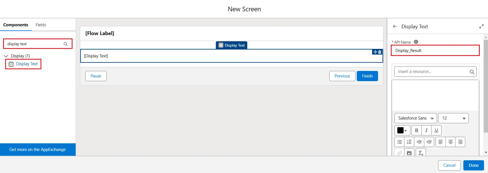Image resolution: width=488 pixels, height=173 pixels.
Task: Toggle italic formatting in the text editor
Action: click(x=426, y=130)
